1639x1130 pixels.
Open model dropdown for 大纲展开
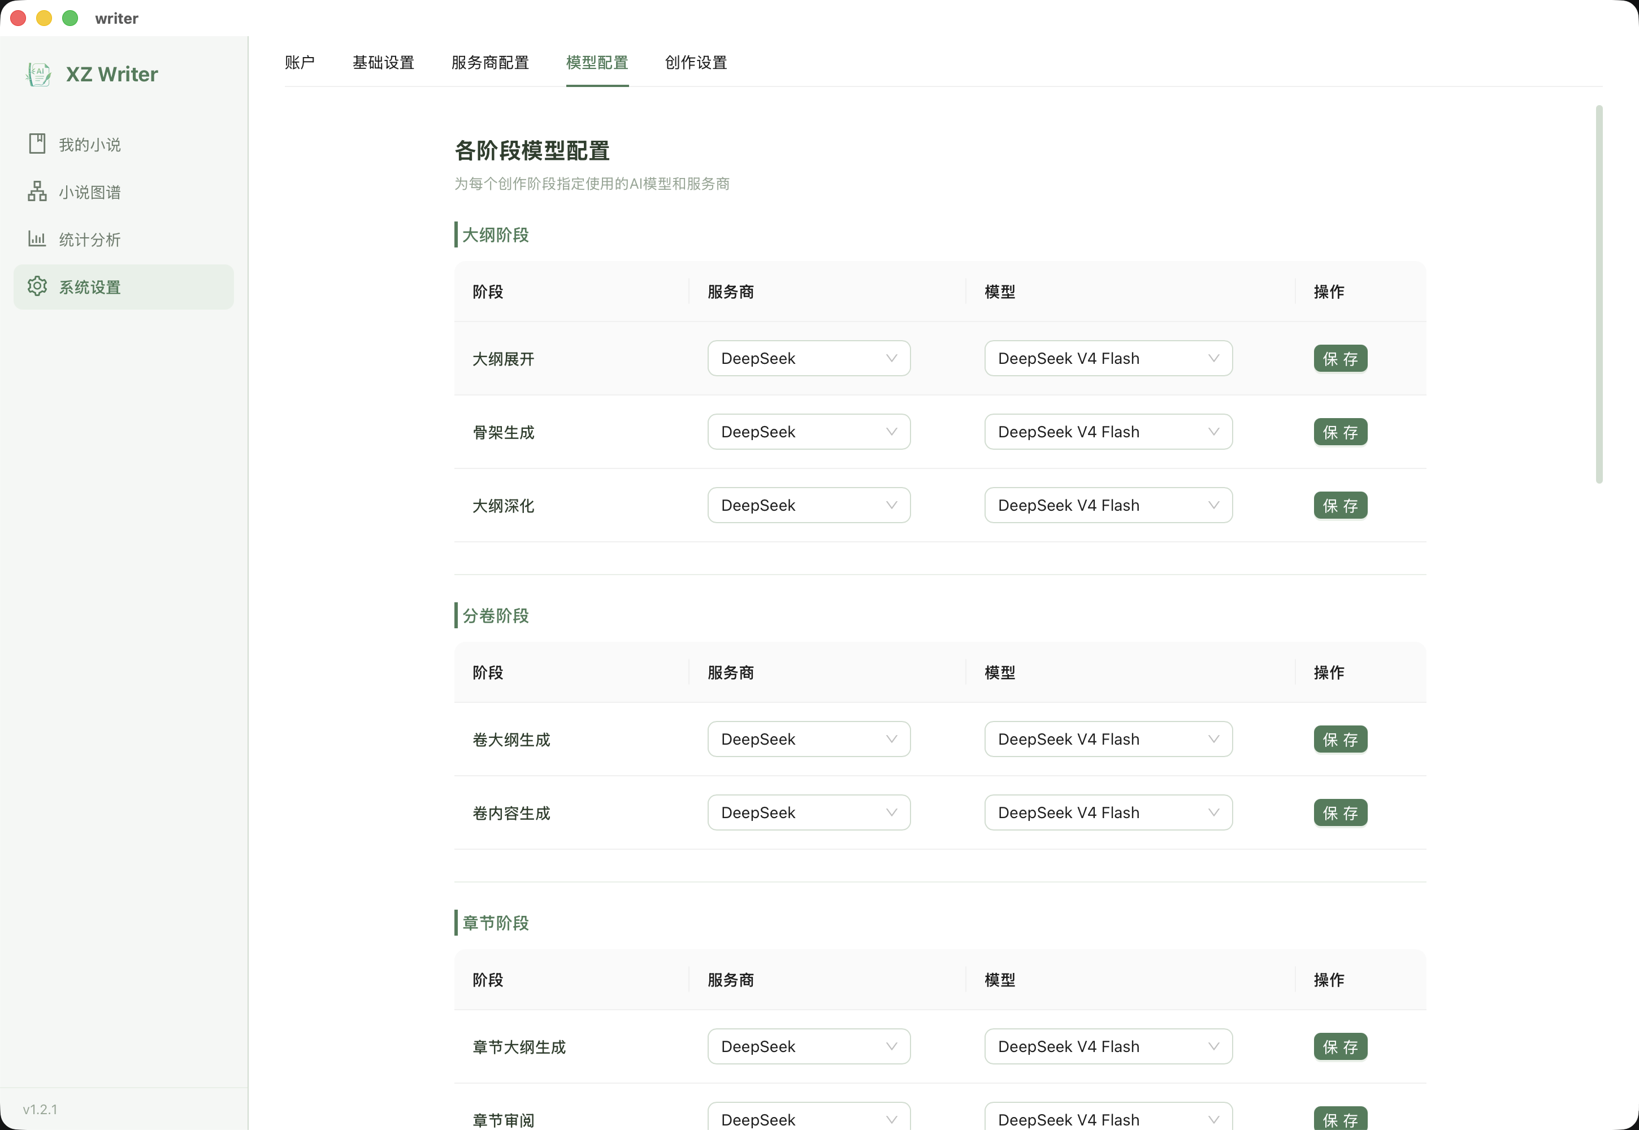click(x=1108, y=358)
